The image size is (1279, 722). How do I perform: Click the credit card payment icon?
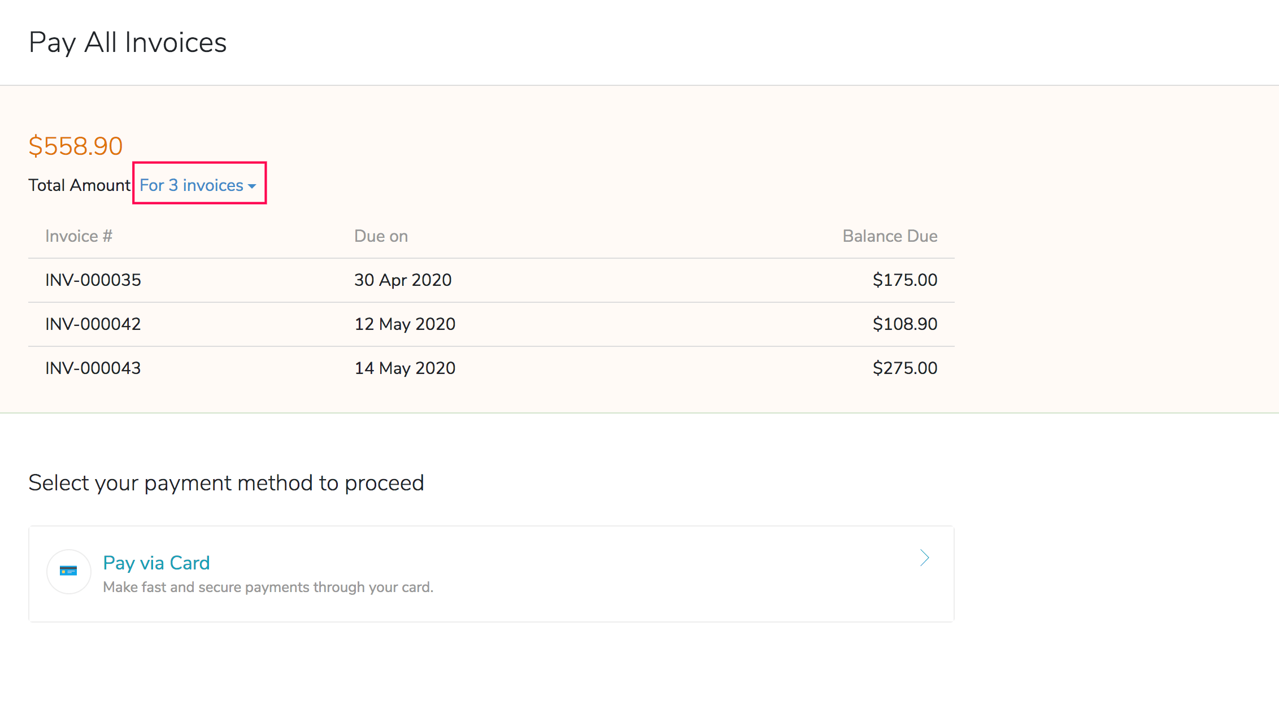(x=68, y=571)
